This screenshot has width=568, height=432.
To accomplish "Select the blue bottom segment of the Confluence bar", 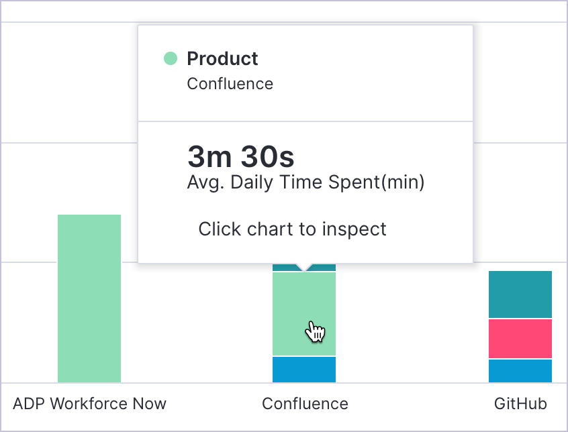I will pos(304,370).
